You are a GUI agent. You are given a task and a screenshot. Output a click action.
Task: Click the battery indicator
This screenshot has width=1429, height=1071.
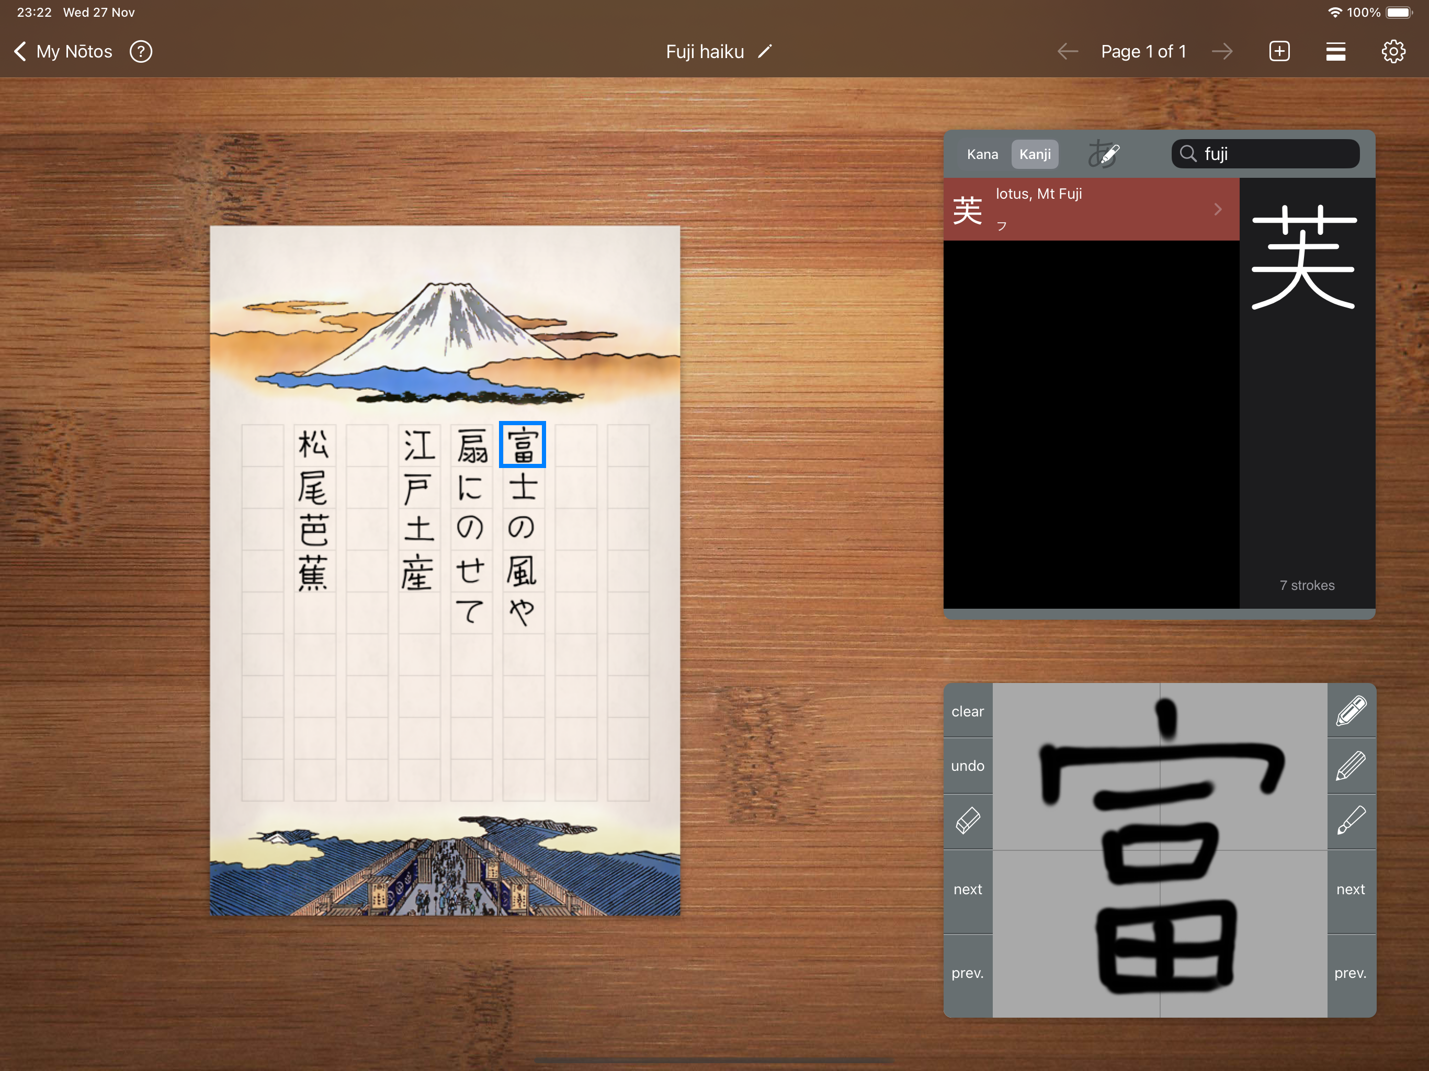[x=1400, y=12]
